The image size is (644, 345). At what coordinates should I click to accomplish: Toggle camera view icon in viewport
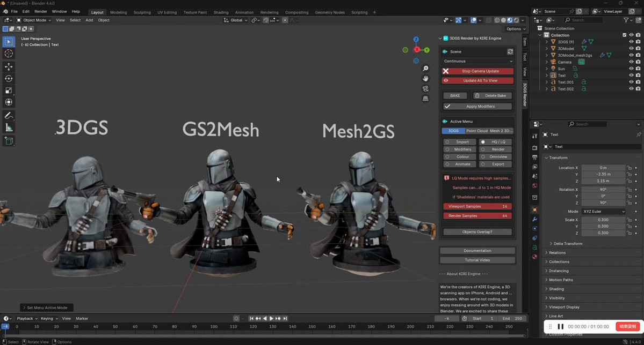click(x=425, y=88)
